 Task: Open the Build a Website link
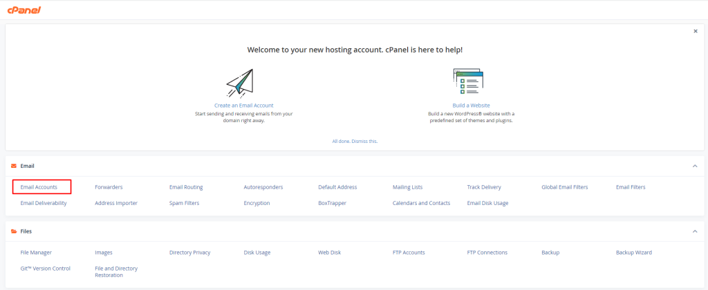471,105
